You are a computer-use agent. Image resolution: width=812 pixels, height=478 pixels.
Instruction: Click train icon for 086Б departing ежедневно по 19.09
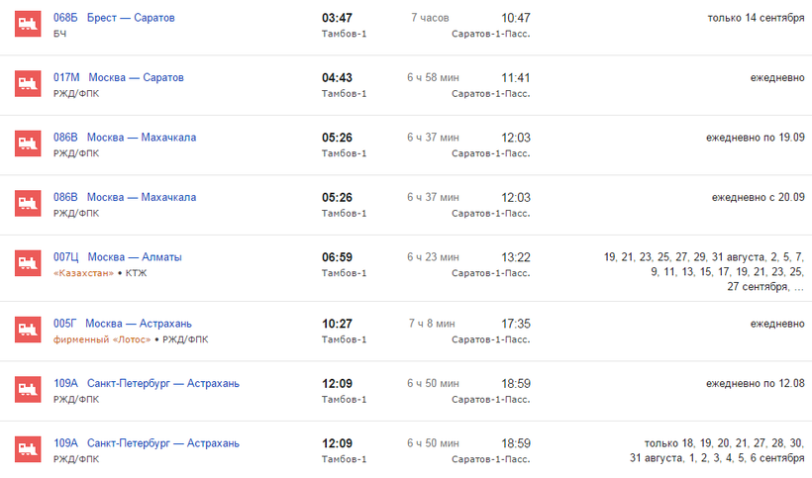click(x=27, y=144)
